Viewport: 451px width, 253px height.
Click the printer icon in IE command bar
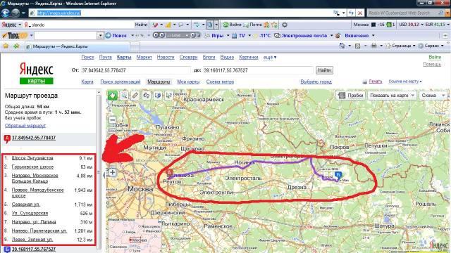coord(373,46)
